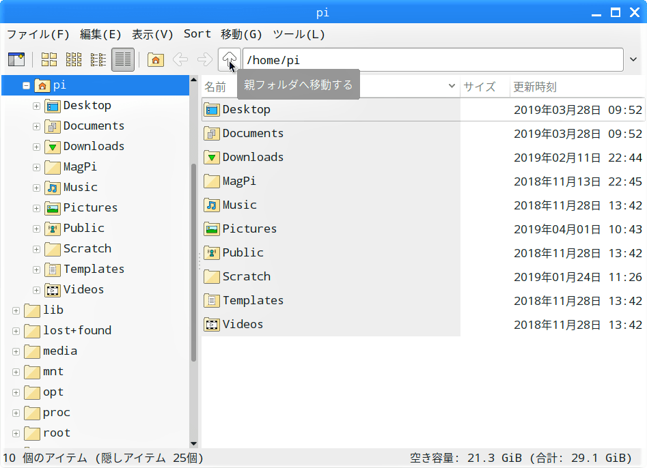This screenshot has height=468, width=647.
Task: Click Pictures folder icon in file list
Action: click(212, 229)
